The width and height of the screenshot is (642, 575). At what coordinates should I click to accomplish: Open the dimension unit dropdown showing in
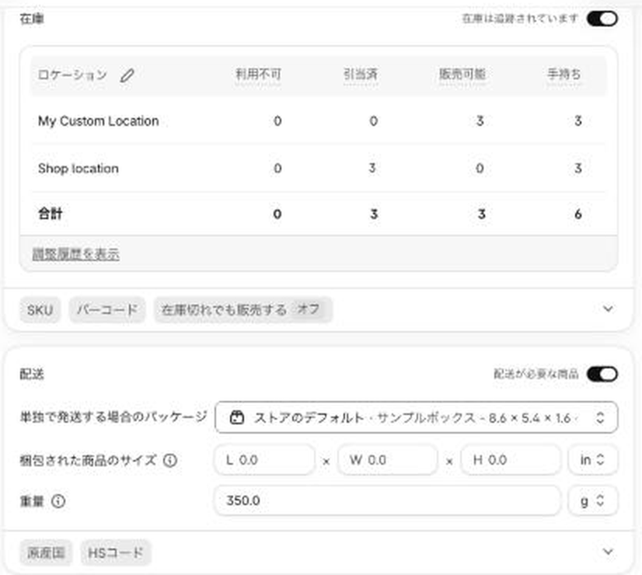point(592,460)
